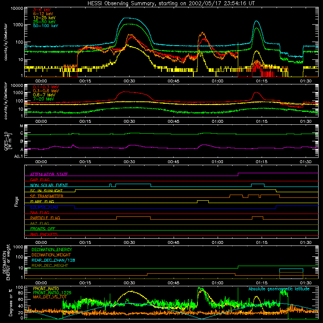Viewport: 323px width, 323px height.
Task: Click the 01:30 time tick under decimation plot
Action: 306,283
